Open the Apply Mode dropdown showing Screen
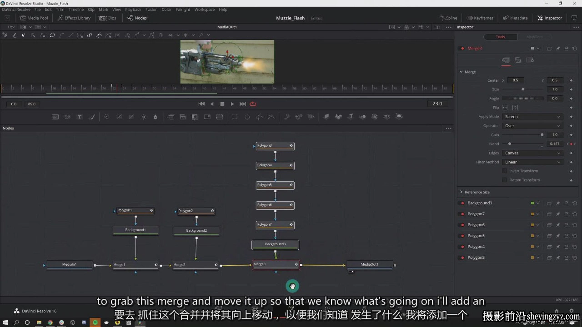This screenshot has height=327, width=582. (533, 117)
